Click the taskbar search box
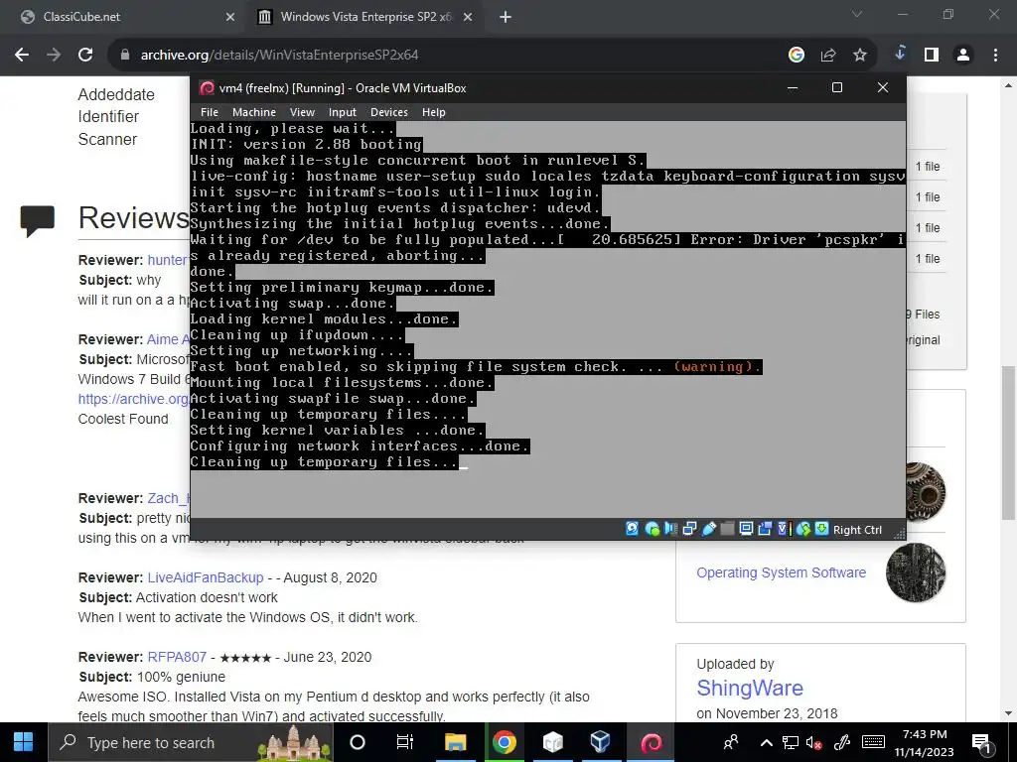The height and width of the screenshot is (762, 1017). click(x=191, y=742)
